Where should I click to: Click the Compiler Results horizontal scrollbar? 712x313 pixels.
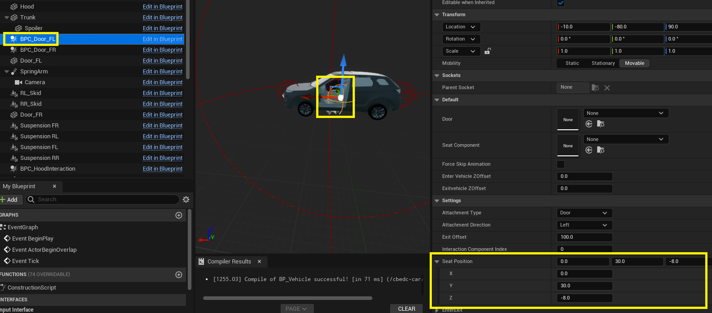[x=287, y=298]
